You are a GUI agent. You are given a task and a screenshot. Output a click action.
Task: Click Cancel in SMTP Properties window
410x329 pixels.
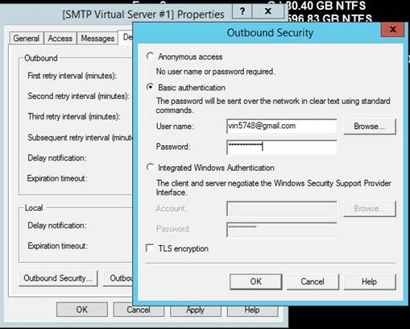click(x=139, y=310)
